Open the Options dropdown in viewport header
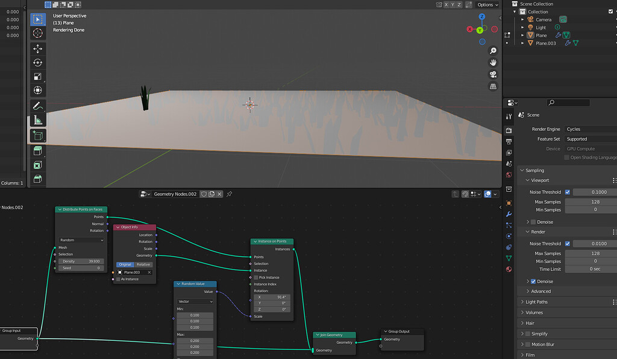The image size is (617, 359). (x=487, y=5)
